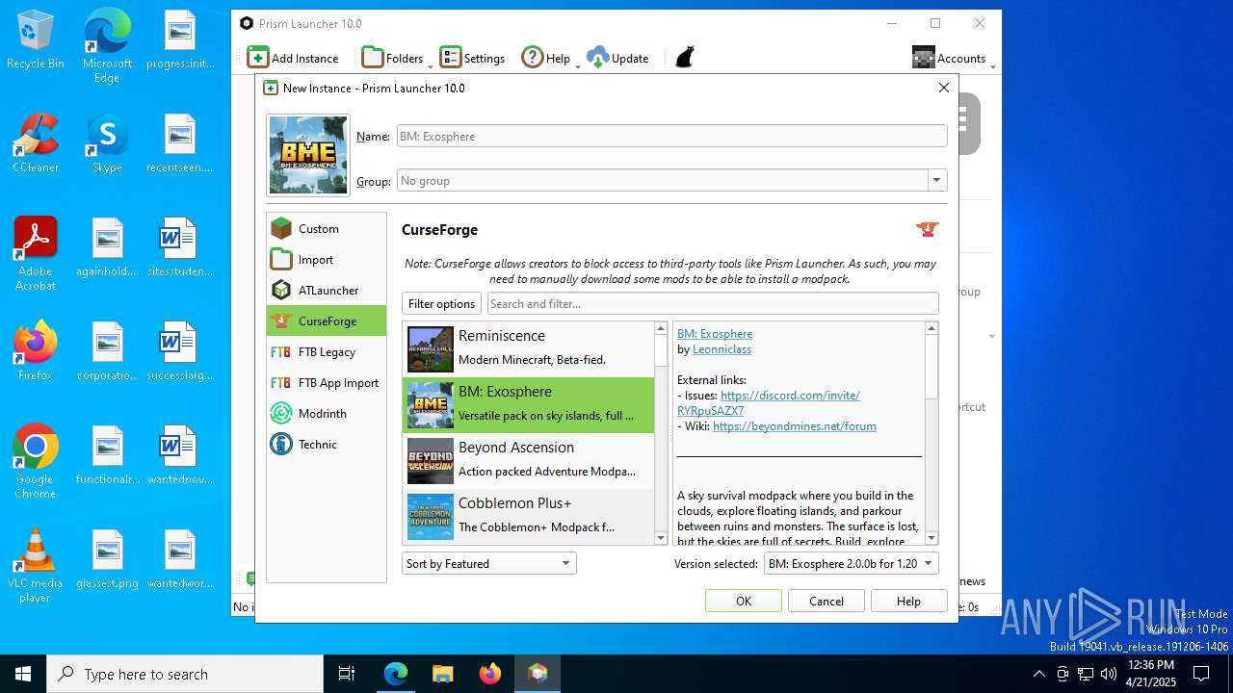Click the Search and filter field

point(713,304)
